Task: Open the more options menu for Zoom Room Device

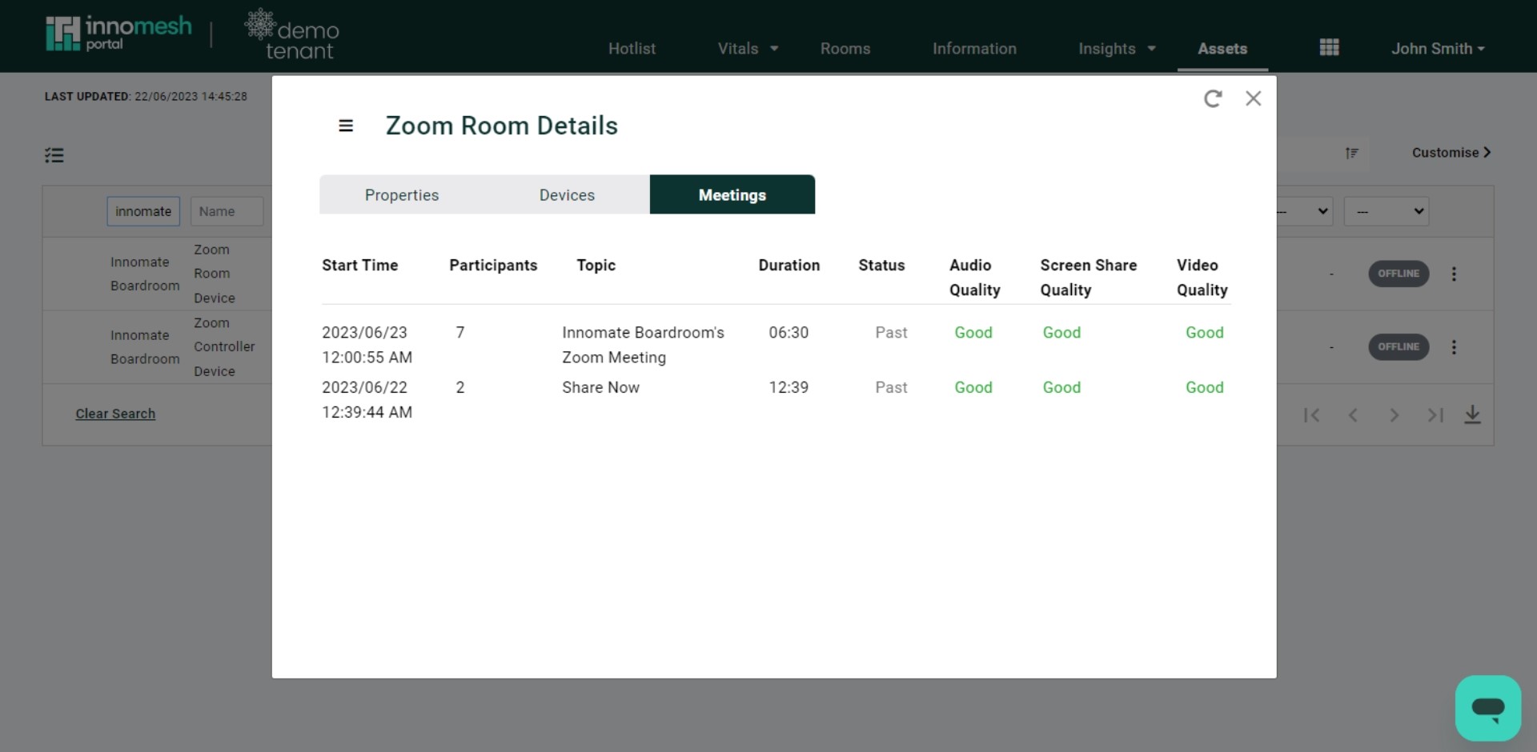Action: (1454, 274)
